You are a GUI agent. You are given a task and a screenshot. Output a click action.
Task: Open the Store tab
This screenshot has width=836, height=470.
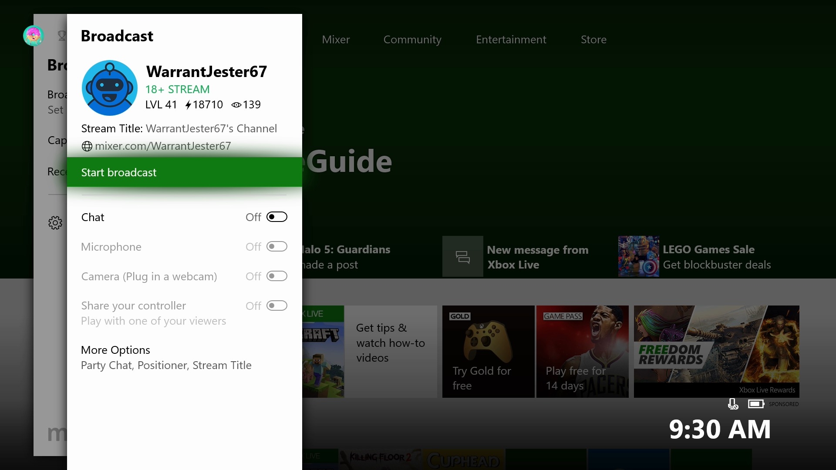point(593,39)
